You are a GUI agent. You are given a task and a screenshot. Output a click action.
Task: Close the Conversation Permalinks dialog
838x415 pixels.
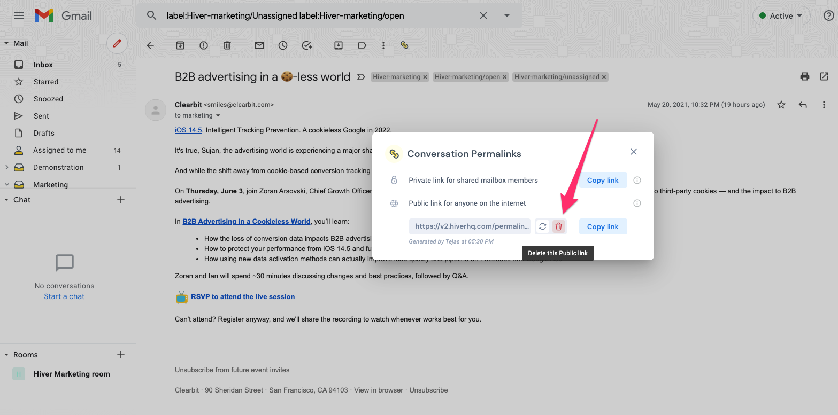pos(634,152)
